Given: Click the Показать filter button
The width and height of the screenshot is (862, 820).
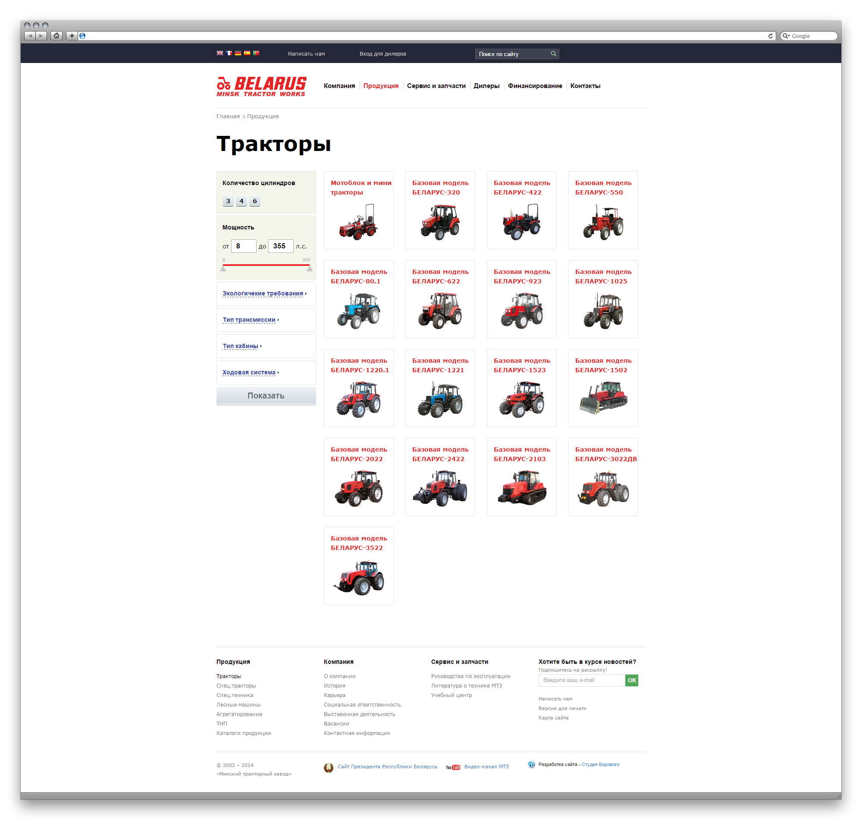Looking at the screenshot, I should [266, 396].
